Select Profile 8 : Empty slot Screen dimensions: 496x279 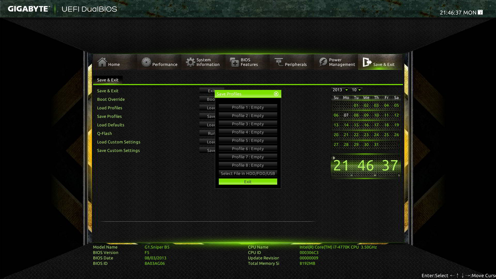tap(248, 165)
